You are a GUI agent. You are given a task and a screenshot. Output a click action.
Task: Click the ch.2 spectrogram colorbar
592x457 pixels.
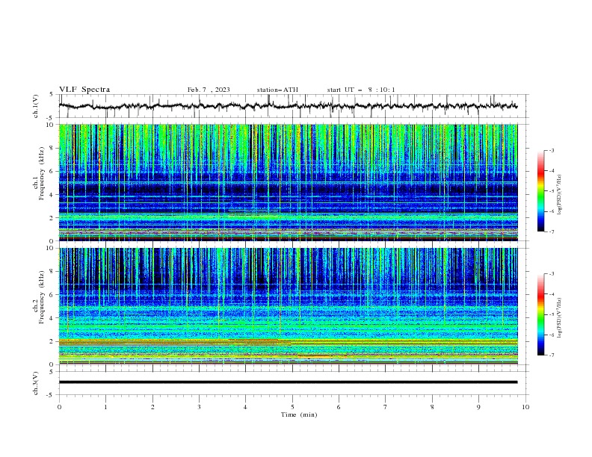pos(540,314)
